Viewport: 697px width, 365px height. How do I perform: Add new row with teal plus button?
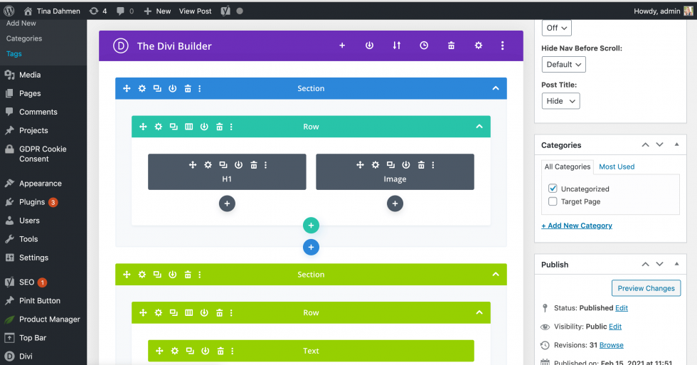pos(312,226)
